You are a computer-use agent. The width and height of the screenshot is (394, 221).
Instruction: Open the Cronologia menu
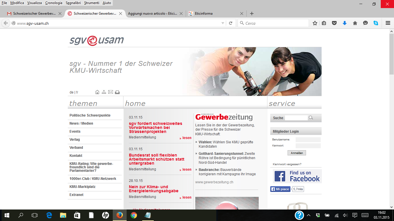point(54,3)
